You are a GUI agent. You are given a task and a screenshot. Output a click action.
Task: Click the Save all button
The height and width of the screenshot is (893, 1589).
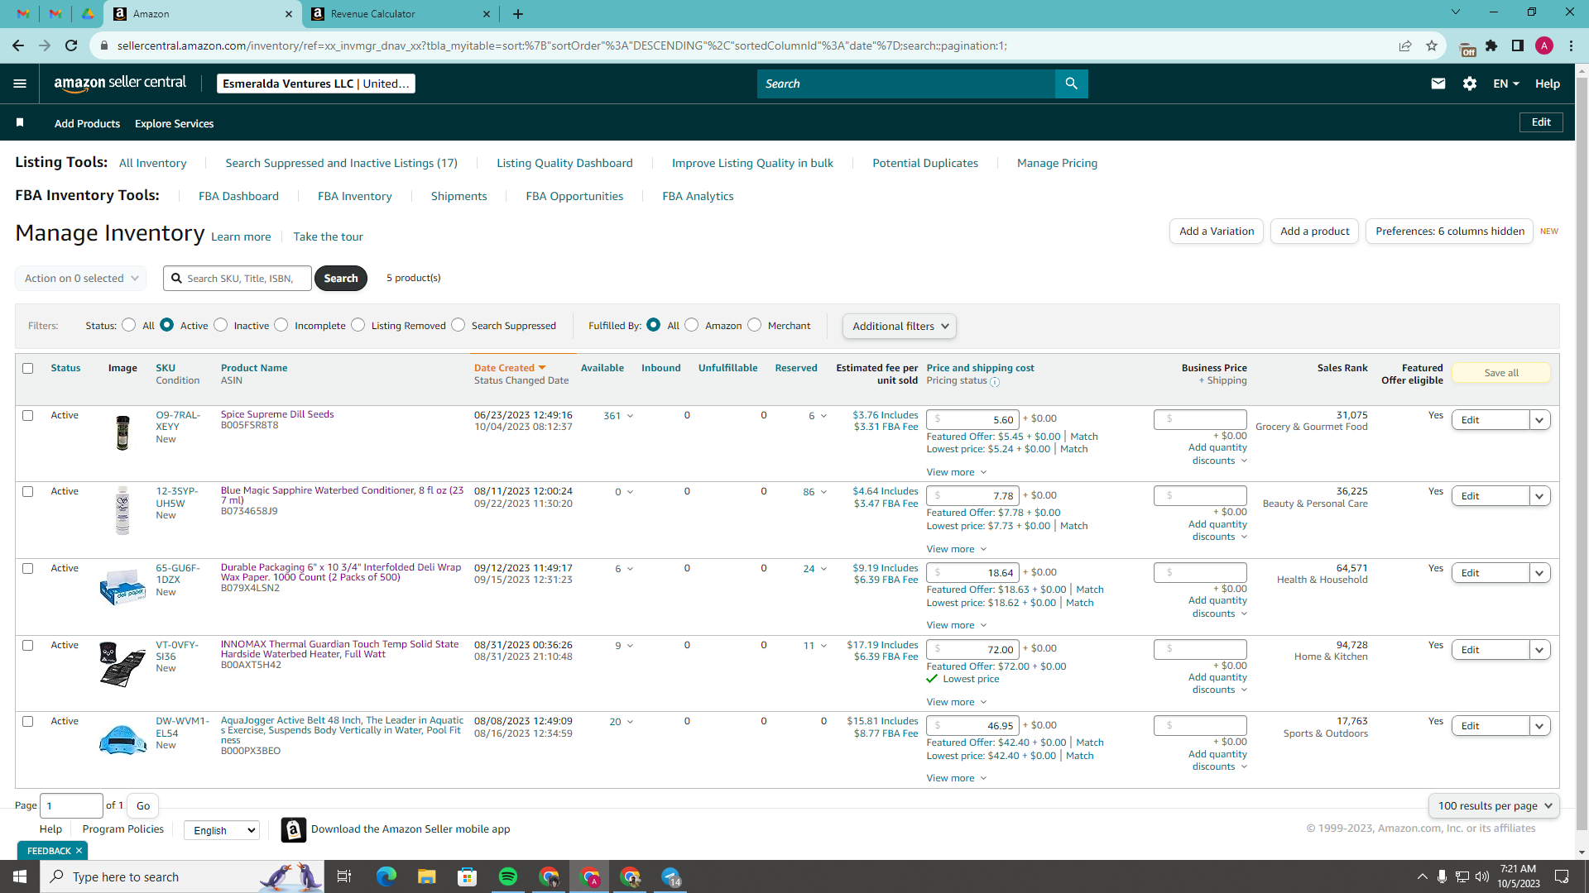[x=1500, y=373]
